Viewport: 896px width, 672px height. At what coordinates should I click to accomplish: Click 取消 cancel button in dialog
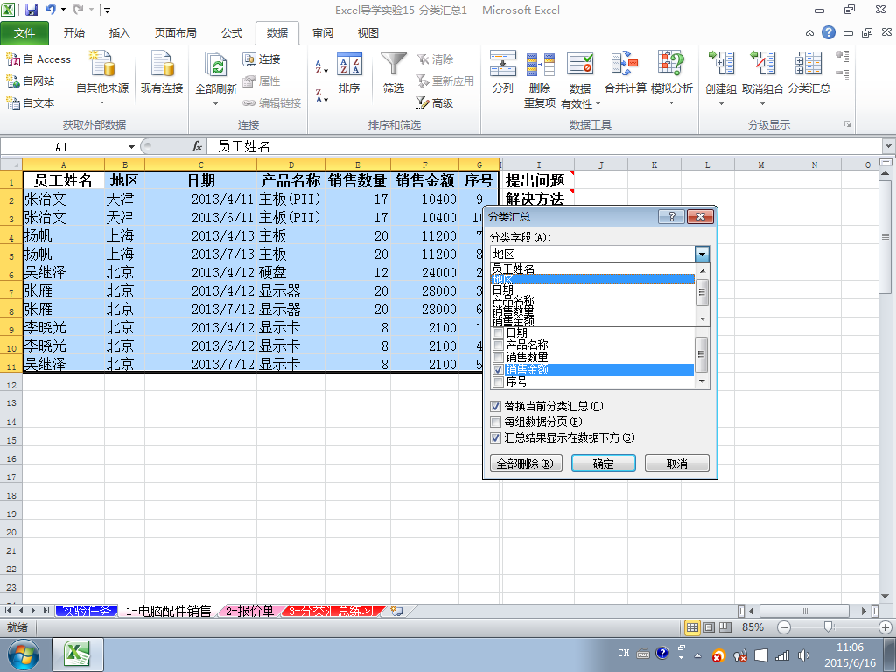coord(677,464)
